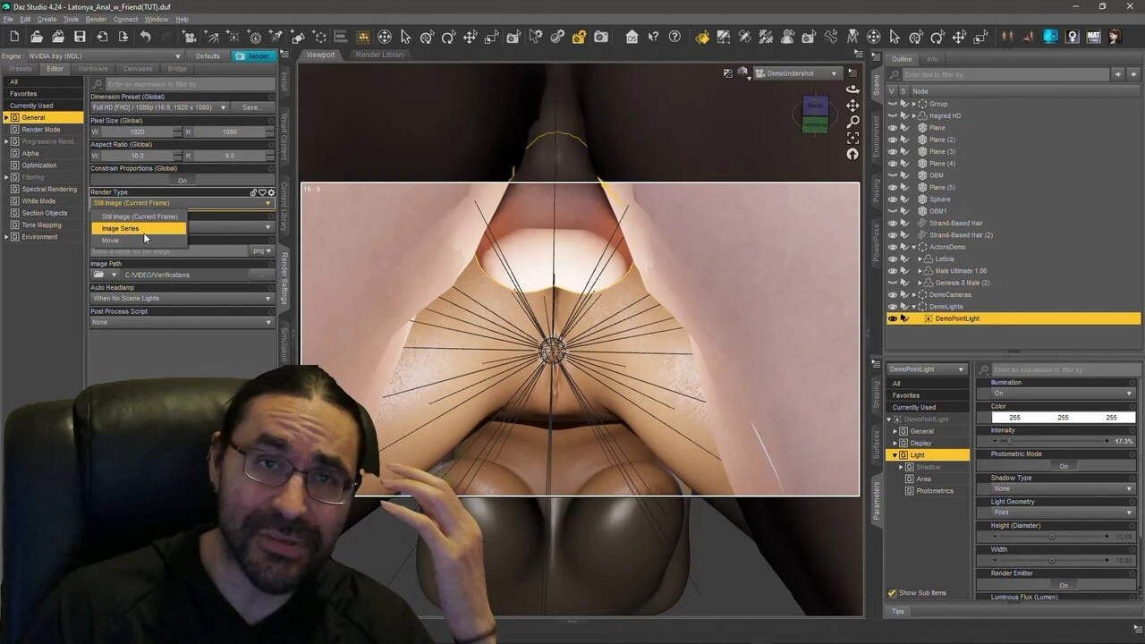Click Pixel Size width 1920 field

[136, 131]
